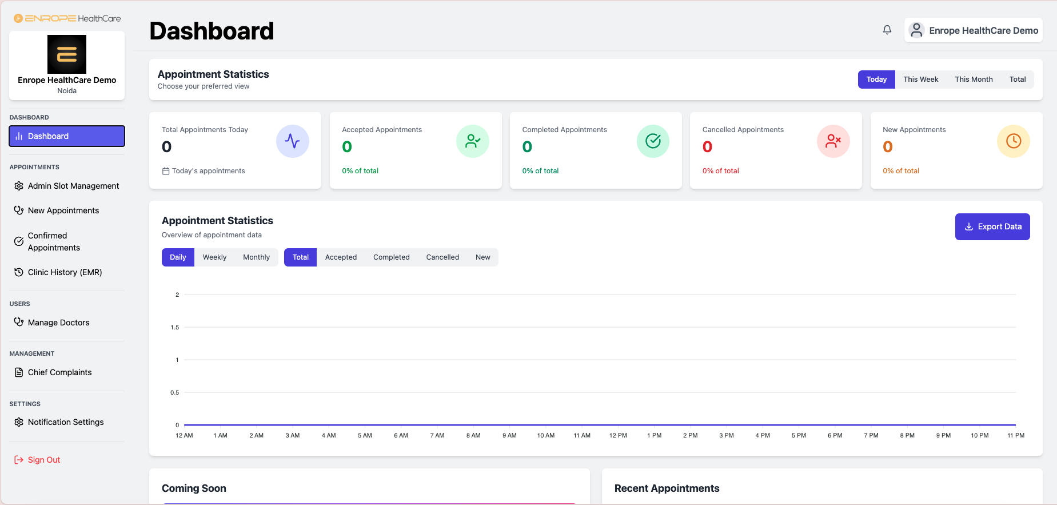
Task: Click the check badge icon on Completed Appointments card
Action: coord(653,141)
